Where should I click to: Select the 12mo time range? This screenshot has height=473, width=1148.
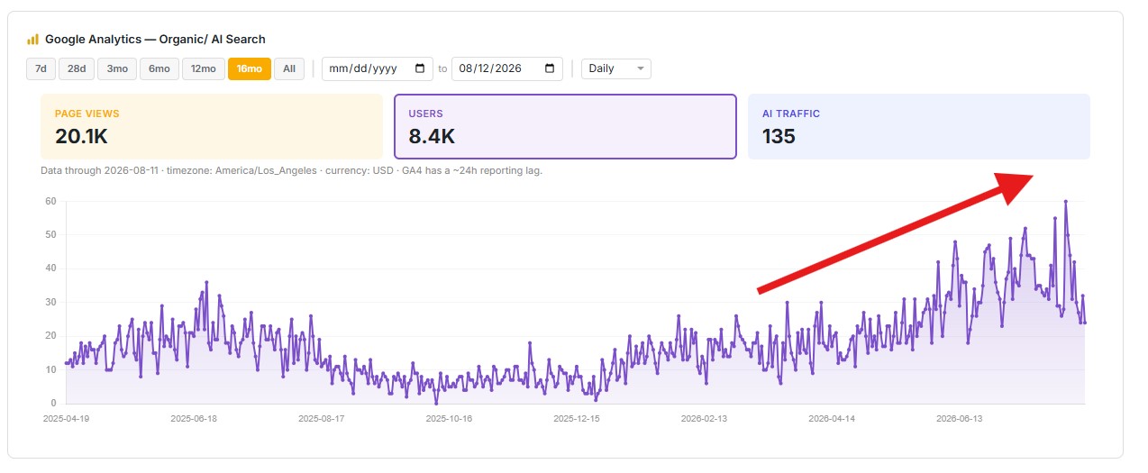point(204,68)
